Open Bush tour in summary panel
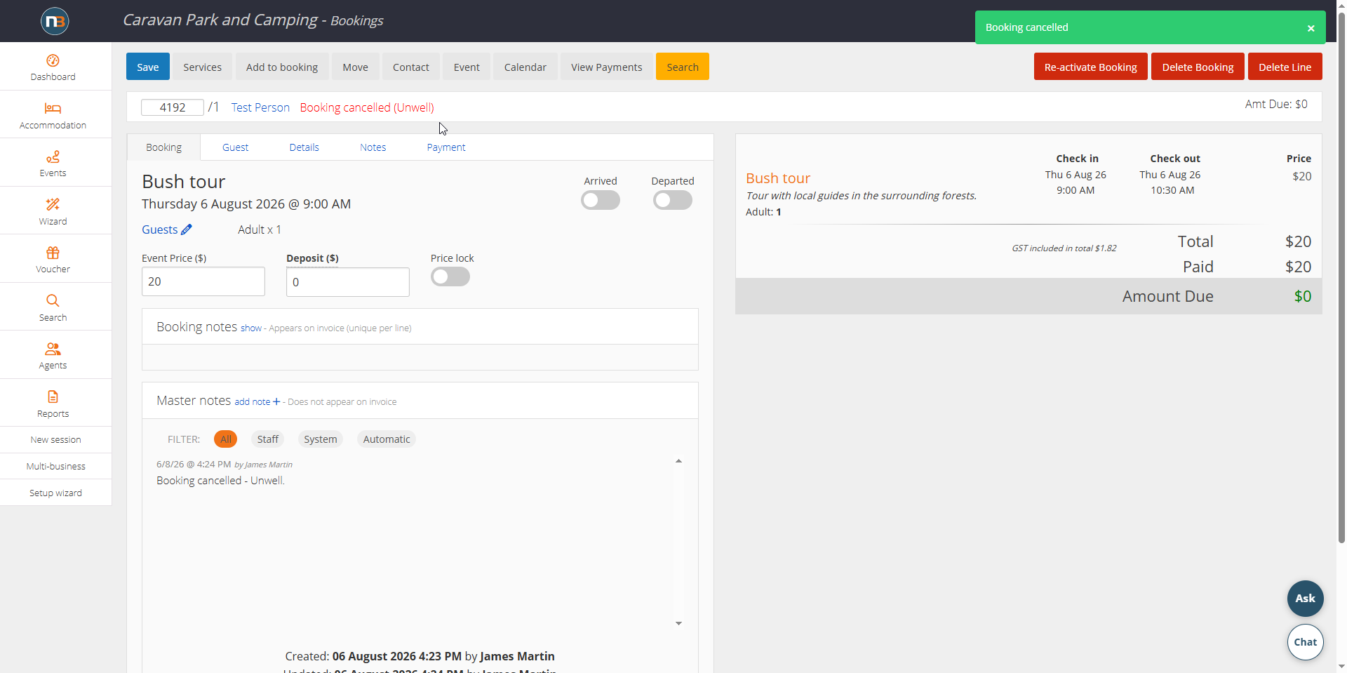Image resolution: width=1347 pixels, height=673 pixels. [778, 178]
